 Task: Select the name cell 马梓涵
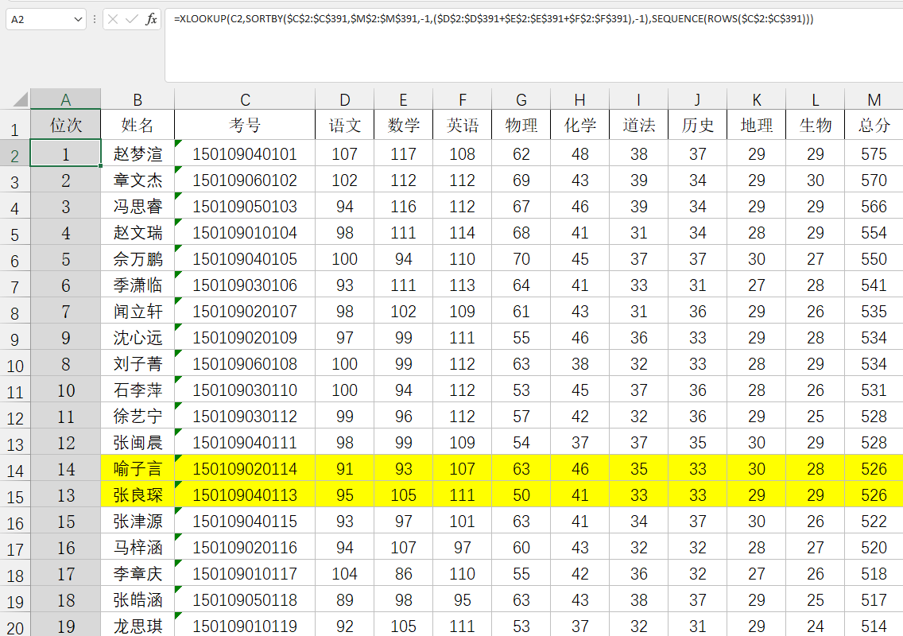click(x=138, y=547)
